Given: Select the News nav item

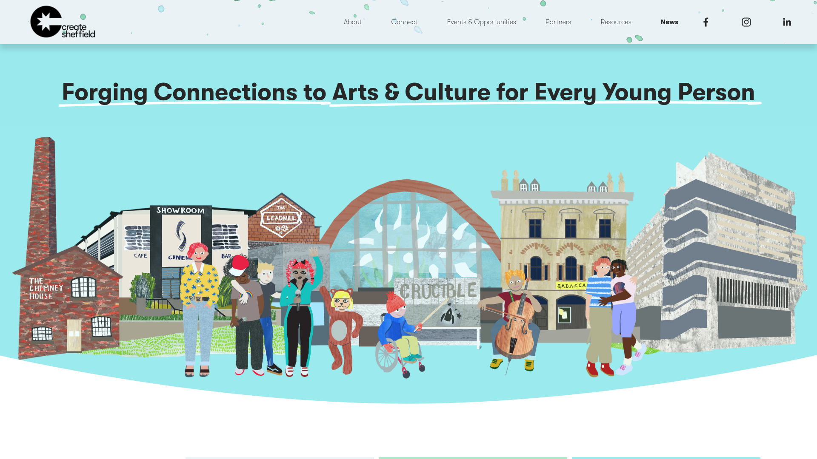Looking at the screenshot, I should [x=669, y=22].
